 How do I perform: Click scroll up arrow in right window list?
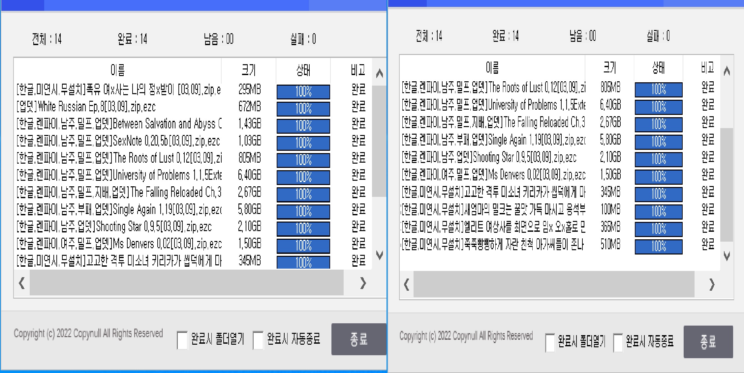pos(727,71)
